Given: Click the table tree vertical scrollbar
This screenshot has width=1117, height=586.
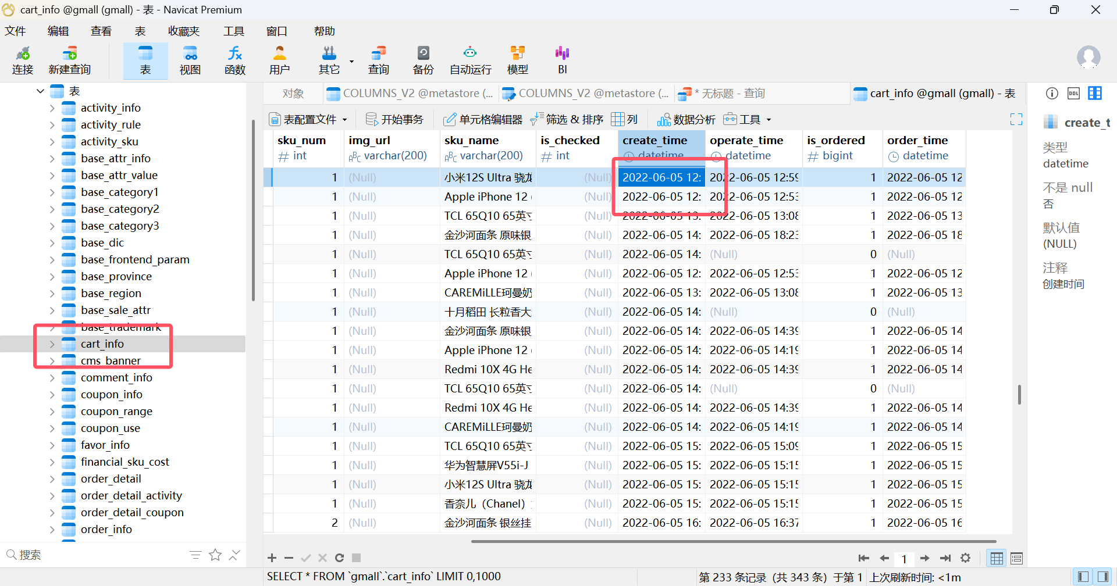Looking at the screenshot, I should point(253,210).
